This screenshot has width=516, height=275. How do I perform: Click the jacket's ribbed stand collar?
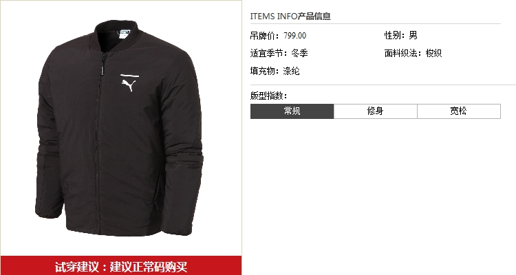click(118, 34)
